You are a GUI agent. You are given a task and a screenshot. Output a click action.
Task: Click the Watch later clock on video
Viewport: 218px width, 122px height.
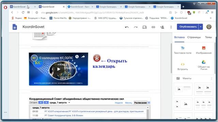tap(77, 57)
